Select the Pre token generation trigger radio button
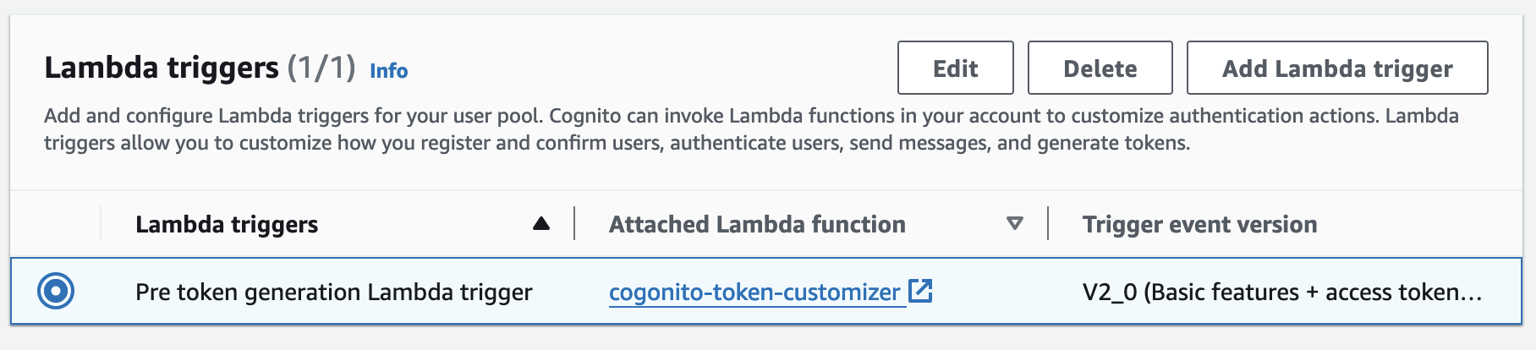 (x=56, y=292)
